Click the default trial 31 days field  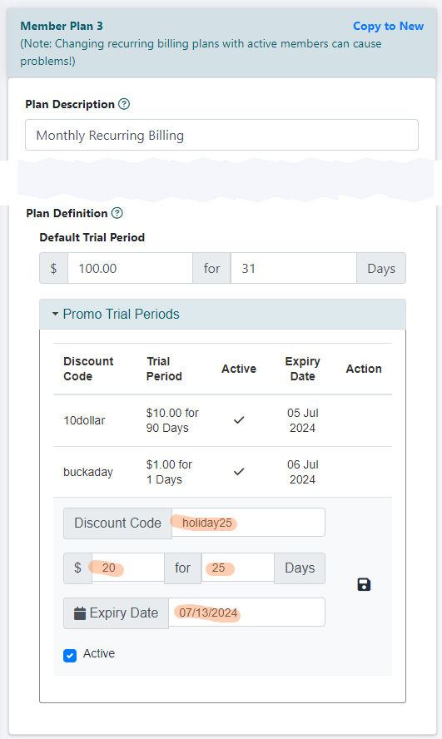pos(294,268)
